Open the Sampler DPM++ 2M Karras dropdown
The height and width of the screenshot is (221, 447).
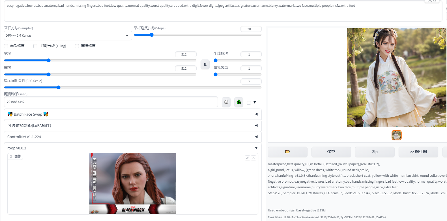[68, 36]
